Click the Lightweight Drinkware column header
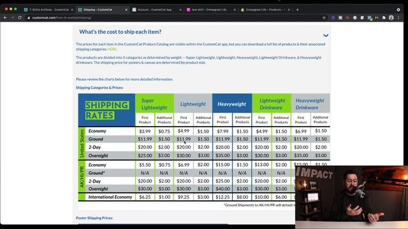Screen dimensions: 408x229 (272, 104)
